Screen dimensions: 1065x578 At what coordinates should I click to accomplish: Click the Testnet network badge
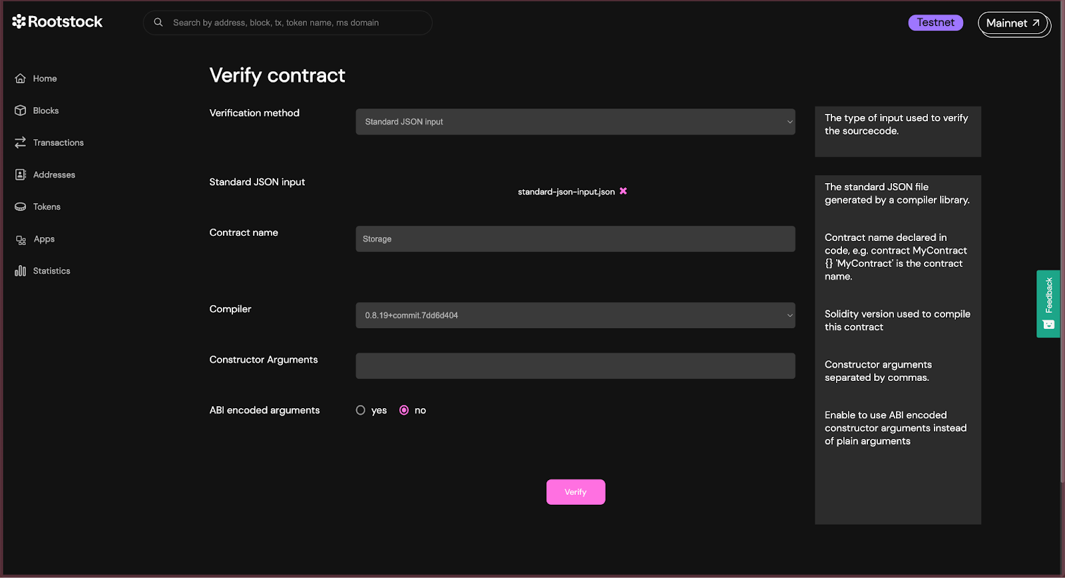click(935, 23)
